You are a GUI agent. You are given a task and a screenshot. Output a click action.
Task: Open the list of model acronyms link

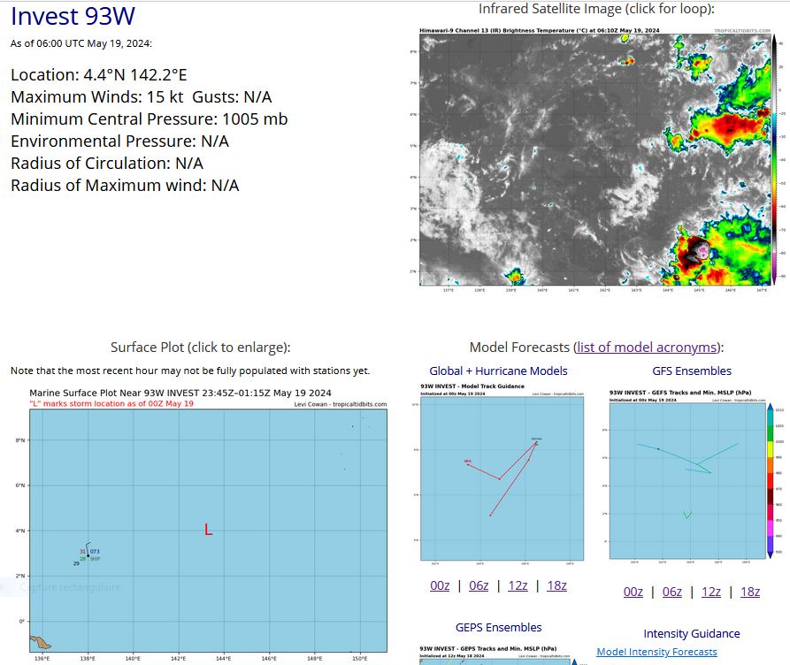point(647,348)
